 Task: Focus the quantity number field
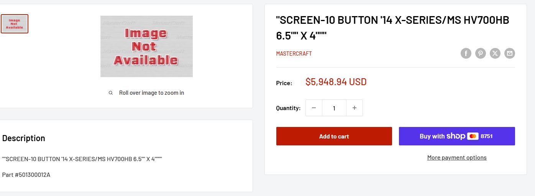334,108
